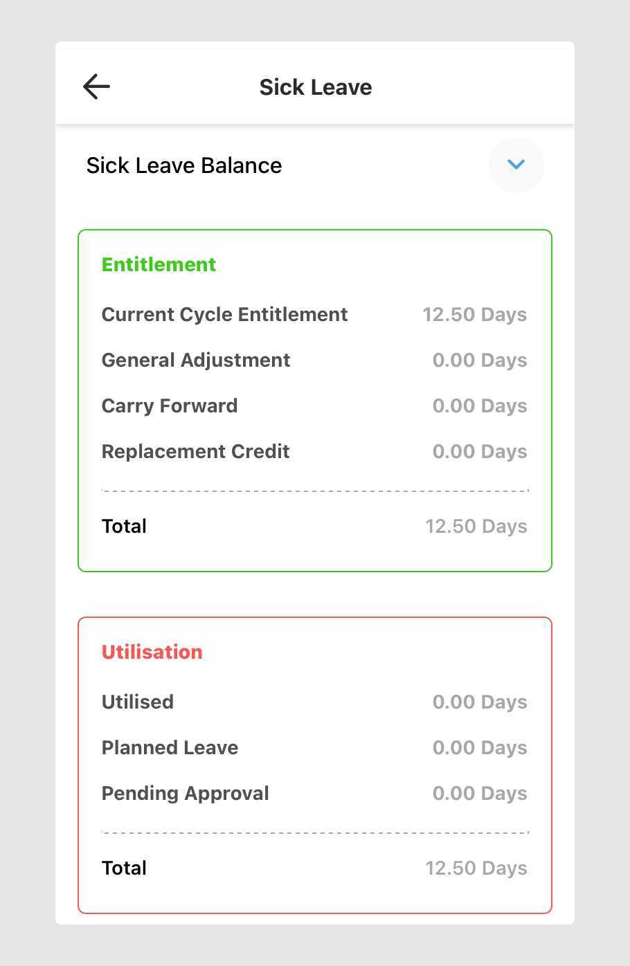The image size is (630, 966).
Task: Click the Pending Approval 0.00 Days value
Action: click(480, 793)
